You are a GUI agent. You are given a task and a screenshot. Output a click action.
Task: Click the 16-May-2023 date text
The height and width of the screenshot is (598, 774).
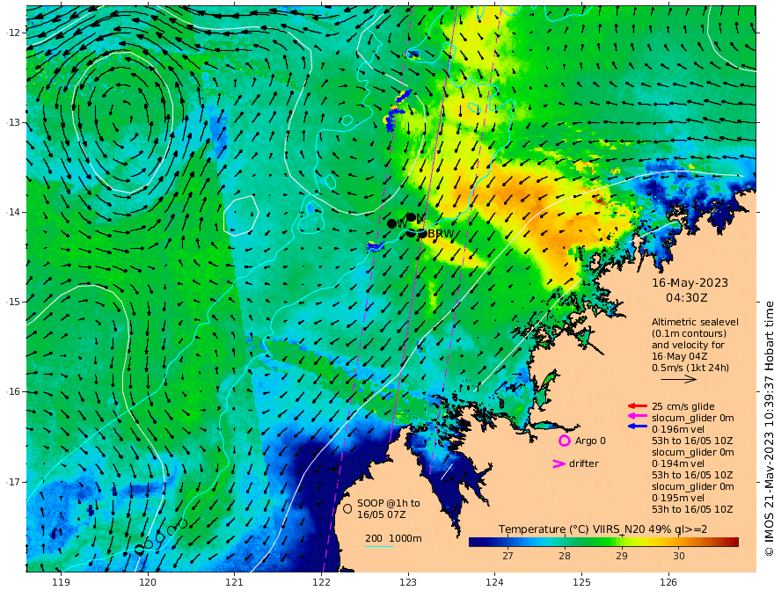click(x=690, y=282)
